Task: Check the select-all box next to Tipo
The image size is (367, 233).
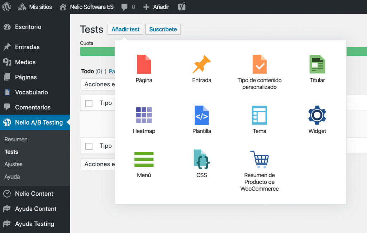Action: point(89,103)
